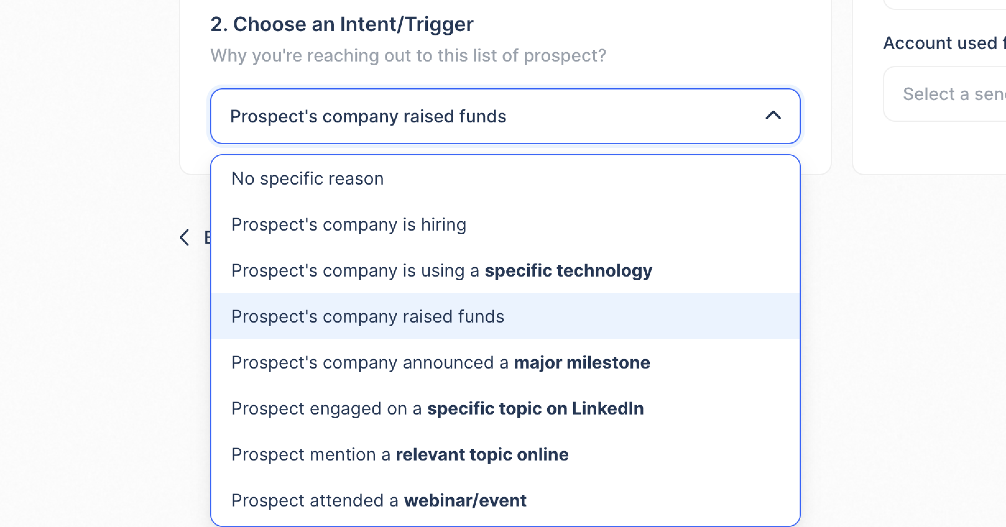Select highlighted "Prospect's company raised funds" list option
The image size is (1006, 527).
[x=367, y=317]
